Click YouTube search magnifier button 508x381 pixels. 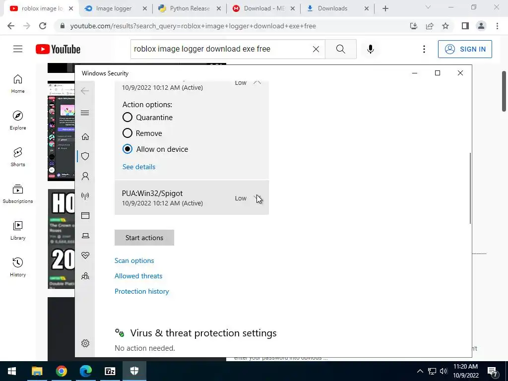[x=340, y=49]
